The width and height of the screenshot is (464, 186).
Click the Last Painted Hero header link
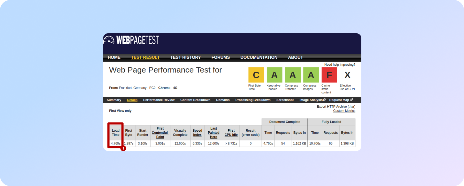(214, 133)
